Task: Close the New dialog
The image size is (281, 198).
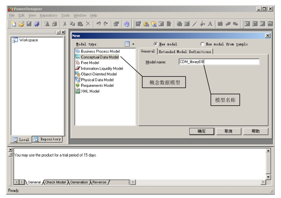Action: point(268,36)
